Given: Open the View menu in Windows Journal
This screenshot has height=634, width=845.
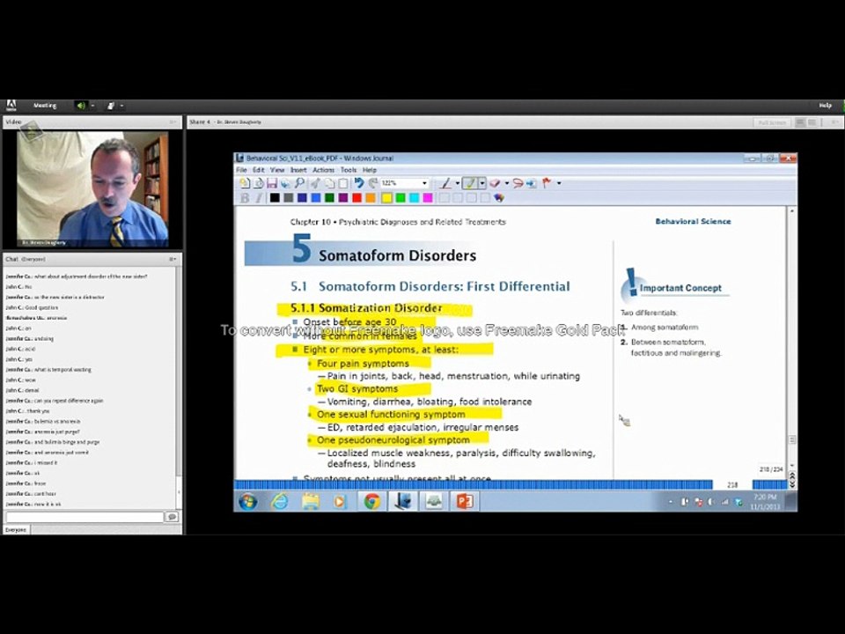Looking at the screenshot, I should [277, 170].
